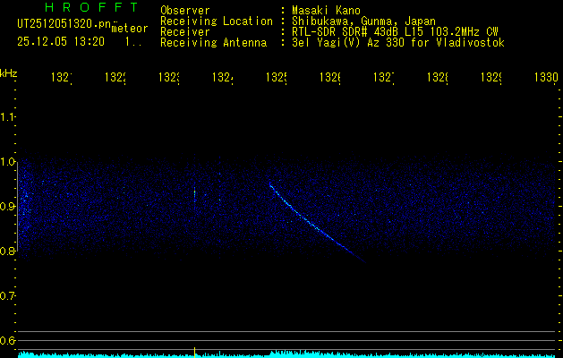
Task: Select the filename UT2512051320.pn text
Action: 64,24
